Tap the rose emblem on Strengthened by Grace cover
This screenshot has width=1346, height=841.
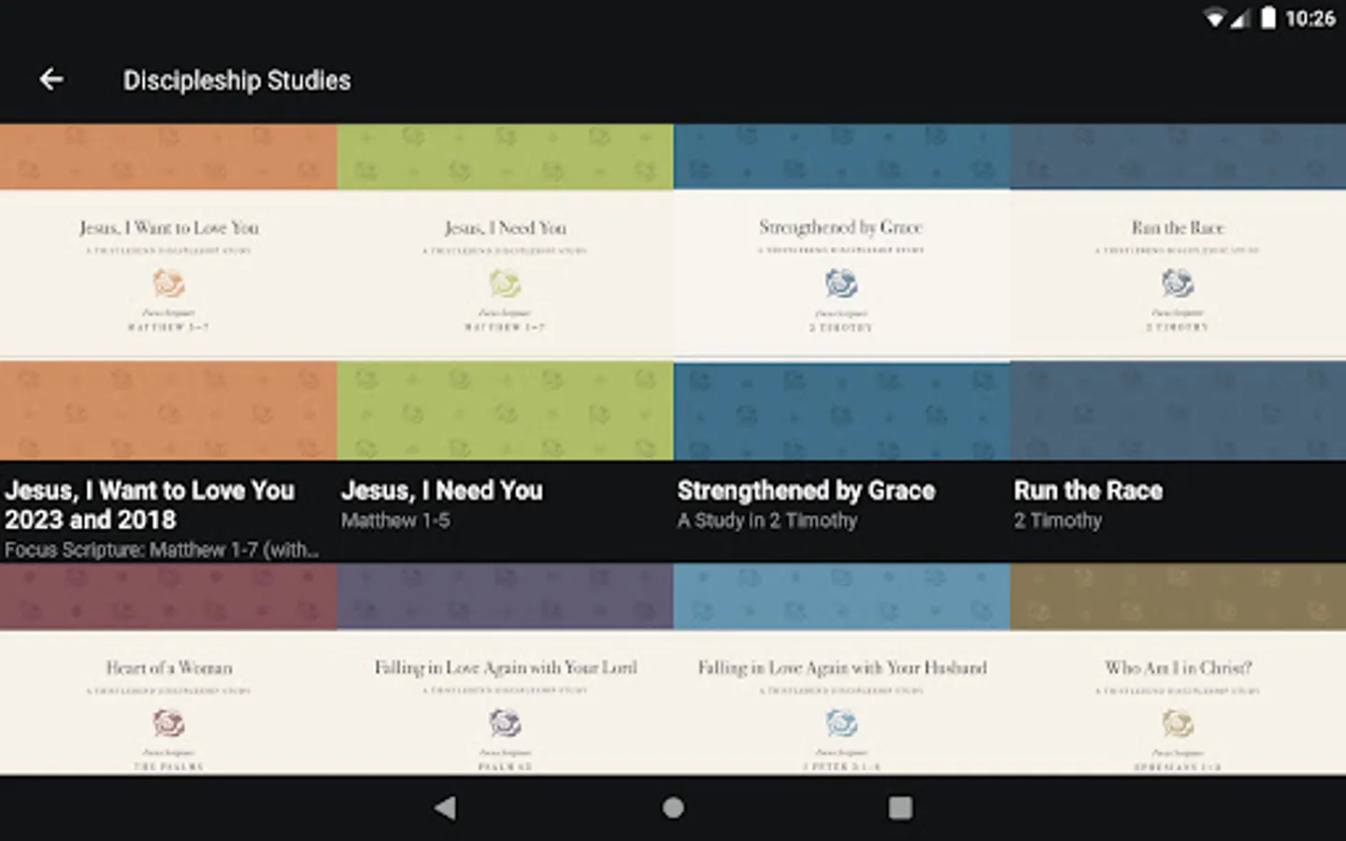tap(840, 282)
